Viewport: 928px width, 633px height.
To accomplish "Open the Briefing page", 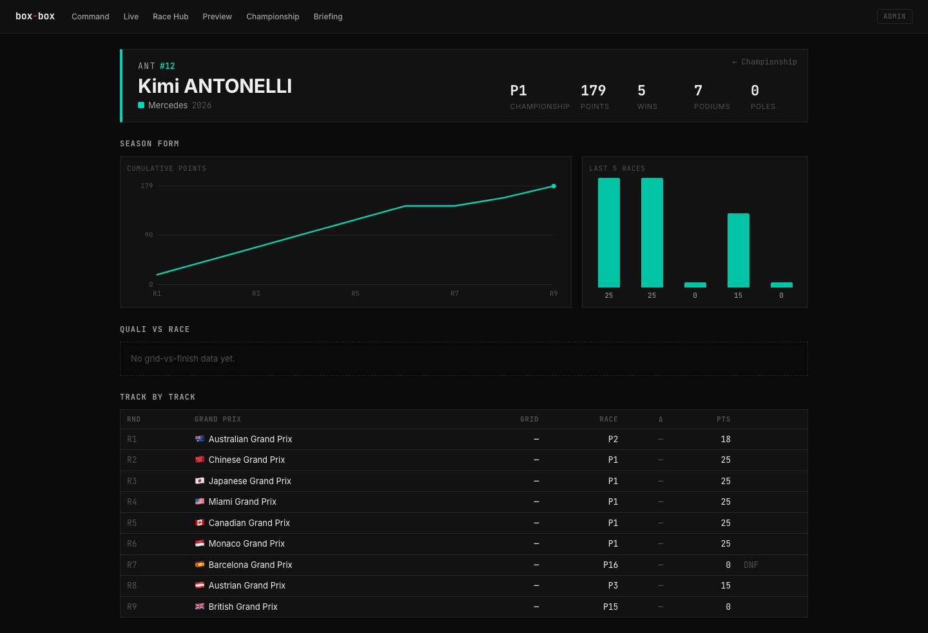I will click(x=328, y=17).
